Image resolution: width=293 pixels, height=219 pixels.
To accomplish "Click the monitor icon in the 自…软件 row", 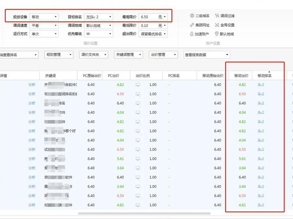I will 138,177.
